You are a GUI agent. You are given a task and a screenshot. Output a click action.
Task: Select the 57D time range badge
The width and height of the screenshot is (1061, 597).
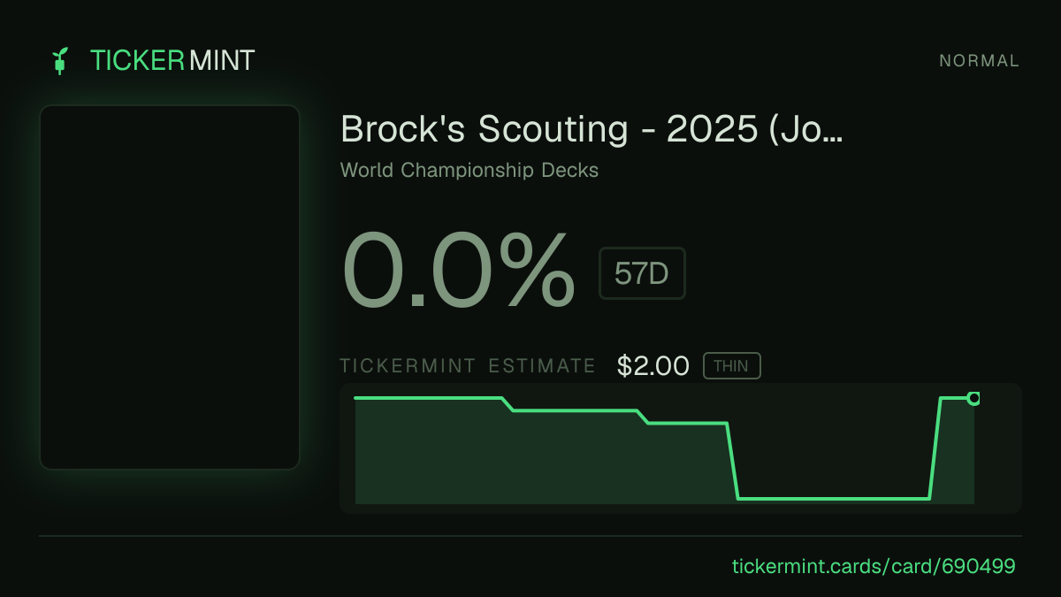(642, 273)
